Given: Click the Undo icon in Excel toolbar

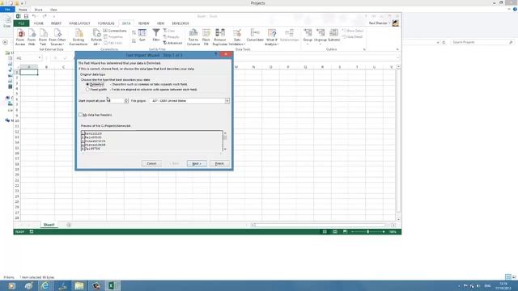Looking at the screenshot, I should tap(34, 16).
